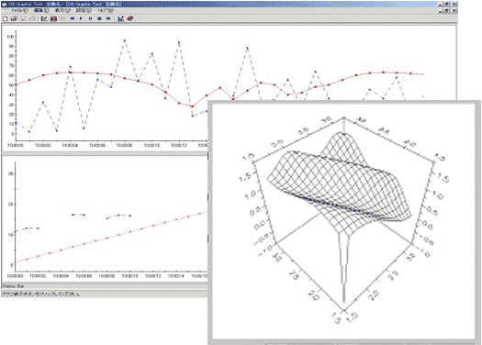Click the greyed-out Save toolbar icon
Image resolution: width=482 pixels, height=345 pixels.
[x=23, y=18]
